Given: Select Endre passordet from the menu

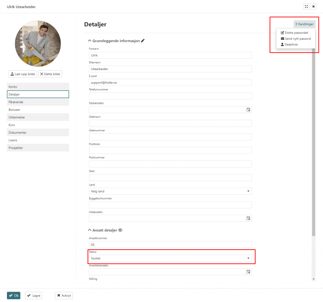Looking at the screenshot, I should click(x=296, y=33).
